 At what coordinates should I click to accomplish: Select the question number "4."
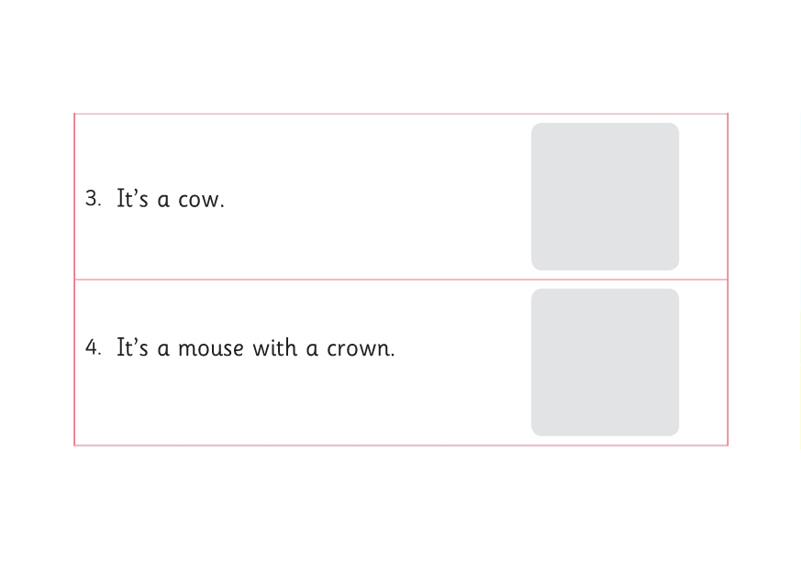[93, 348]
